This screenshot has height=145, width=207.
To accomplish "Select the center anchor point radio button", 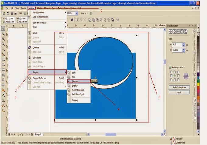I will pos(175,76).
